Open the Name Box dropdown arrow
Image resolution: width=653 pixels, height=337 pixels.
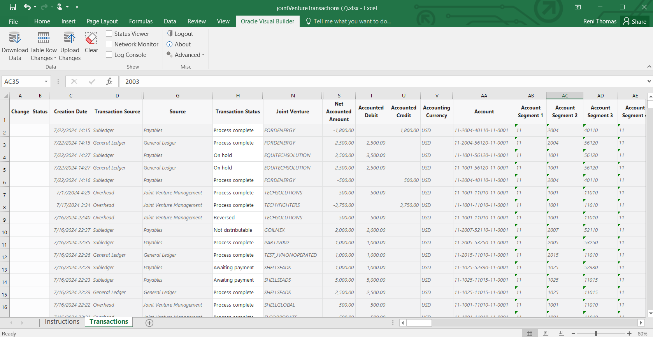click(x=46, y=81)
